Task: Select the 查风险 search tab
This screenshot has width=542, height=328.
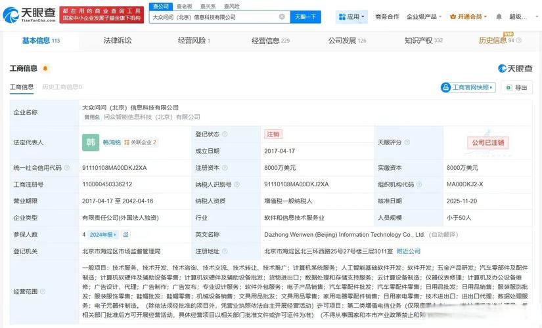Action: coord(231,6)
